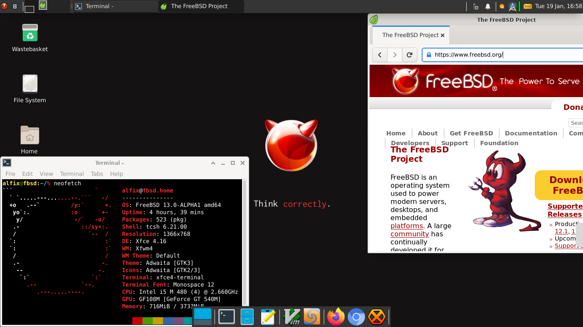
Task: Select The FreeBSD Project browser tab
Action: pyautogui.click(x=411, y=35)
